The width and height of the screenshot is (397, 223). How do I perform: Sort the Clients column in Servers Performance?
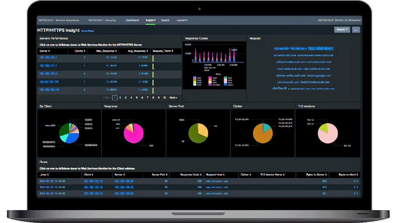tap(79, 51)
